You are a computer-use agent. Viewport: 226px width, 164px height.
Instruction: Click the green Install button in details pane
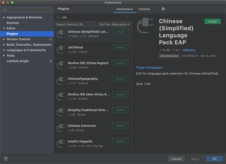pyautogui.click(x=213, y=21)
